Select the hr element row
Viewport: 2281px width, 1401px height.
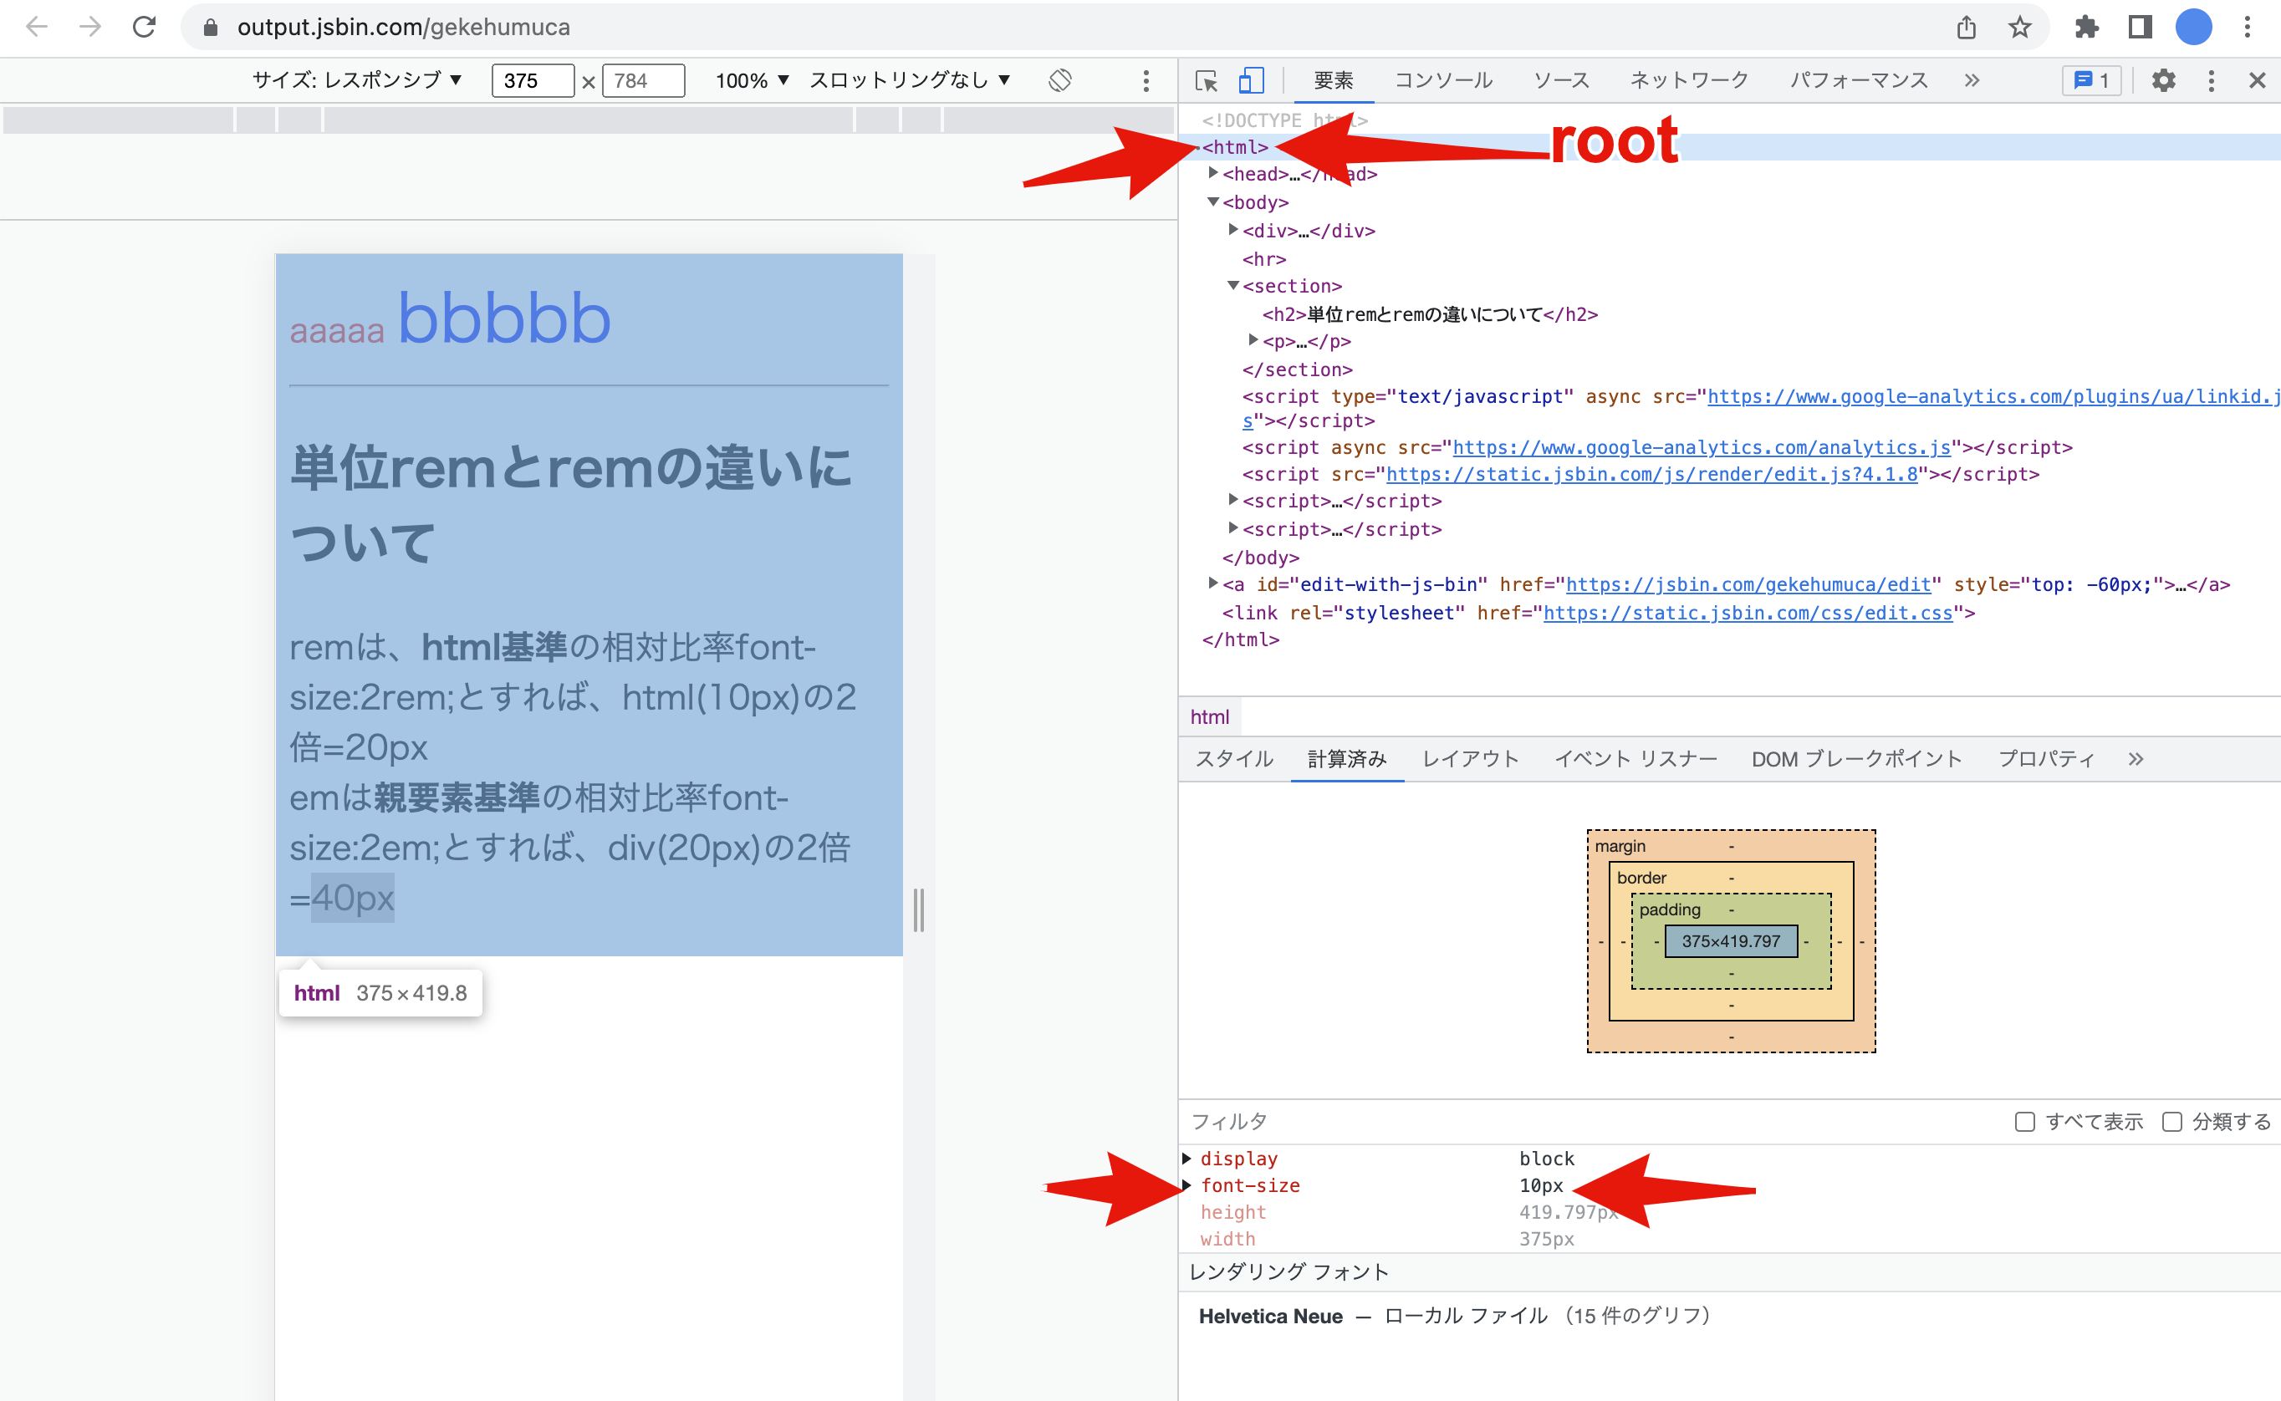(1264, 258)
